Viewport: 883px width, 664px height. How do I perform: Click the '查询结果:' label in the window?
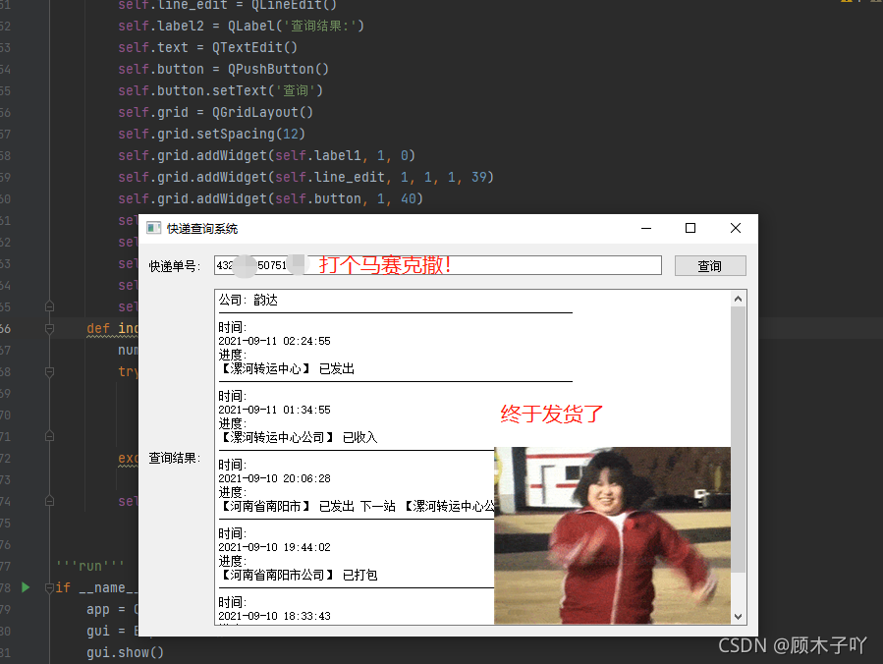pos(175,458)
